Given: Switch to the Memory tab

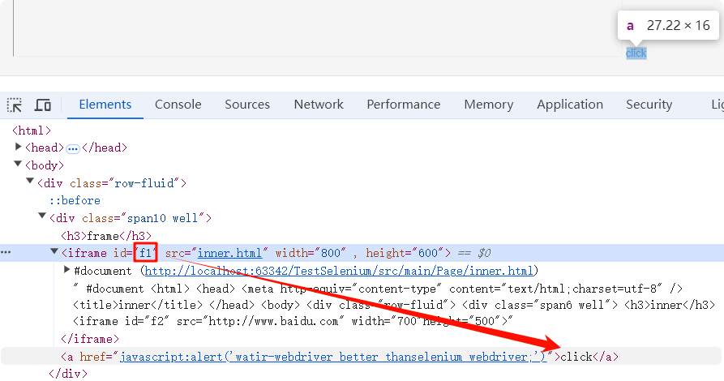Looking at the screenshot, I should coord(489,105).
